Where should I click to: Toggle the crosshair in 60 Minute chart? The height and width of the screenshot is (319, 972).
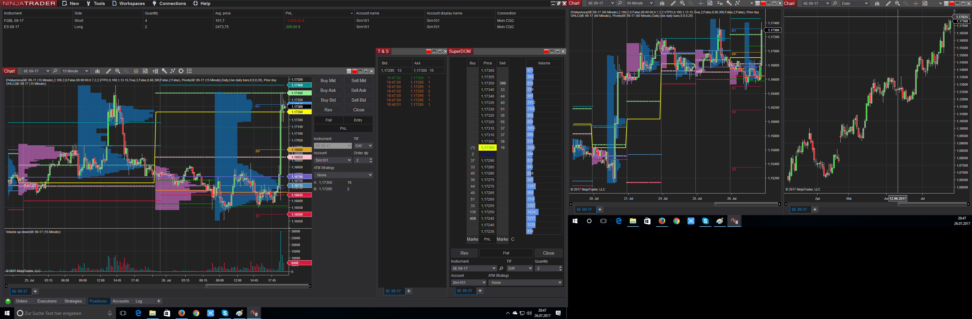coord(701,3)
